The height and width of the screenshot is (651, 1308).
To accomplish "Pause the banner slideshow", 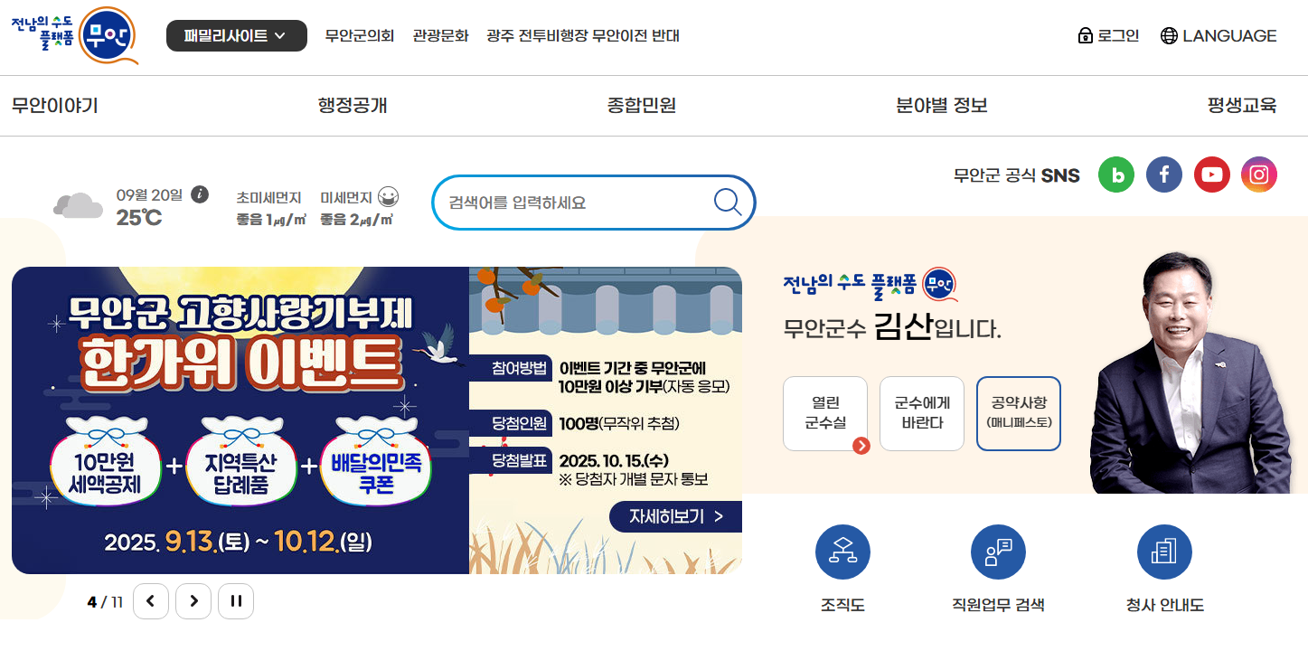I will [x=236, y=601].
